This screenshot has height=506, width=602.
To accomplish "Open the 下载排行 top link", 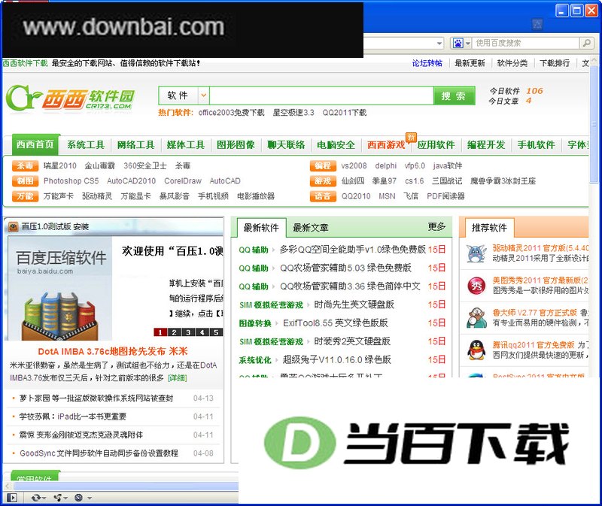I will click(x=555, y=63).
